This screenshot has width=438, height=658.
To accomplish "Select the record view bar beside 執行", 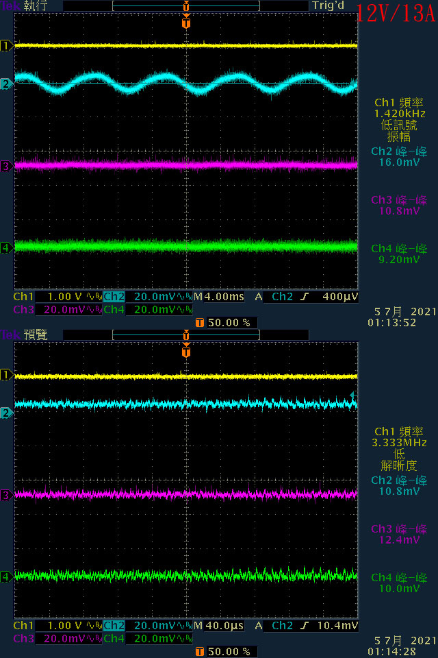I will pos(186,6).
